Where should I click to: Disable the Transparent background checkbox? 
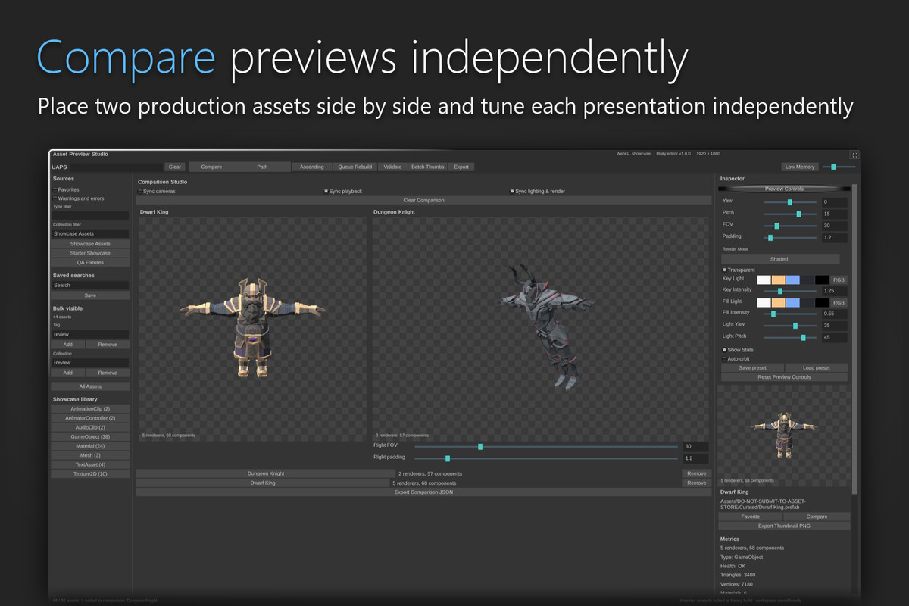click(x=725, y=270)
